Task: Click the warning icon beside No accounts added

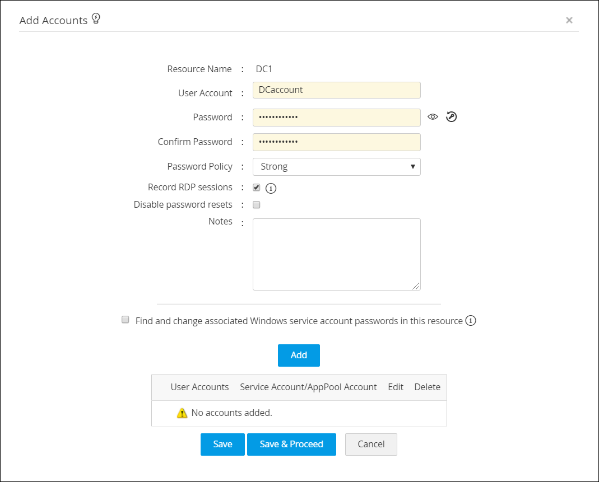Action: coord(182,413)
